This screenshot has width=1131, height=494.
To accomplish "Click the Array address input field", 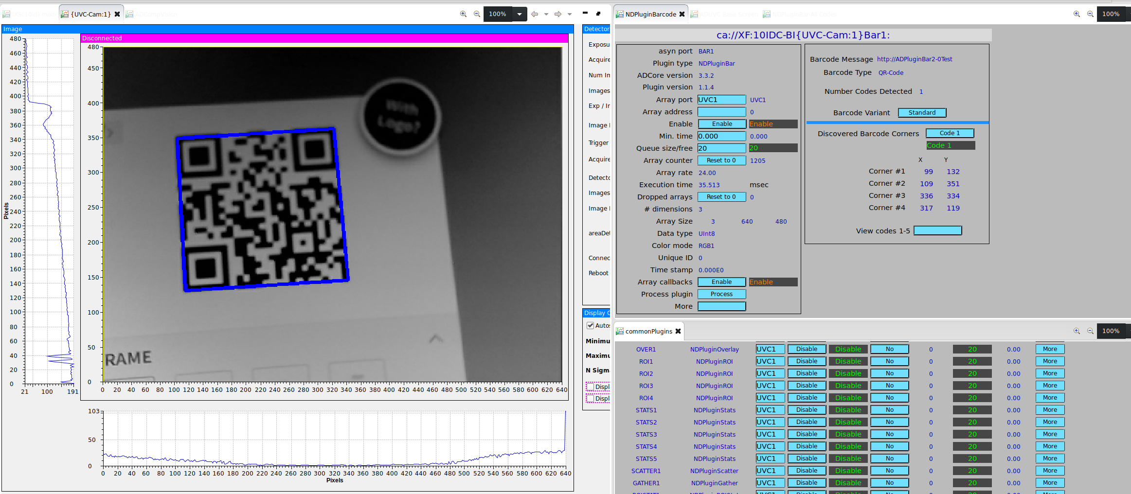I will coord(722,112).
